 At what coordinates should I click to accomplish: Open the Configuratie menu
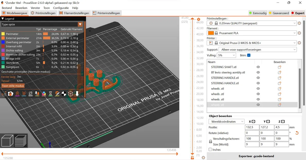(x=61, y=8)
